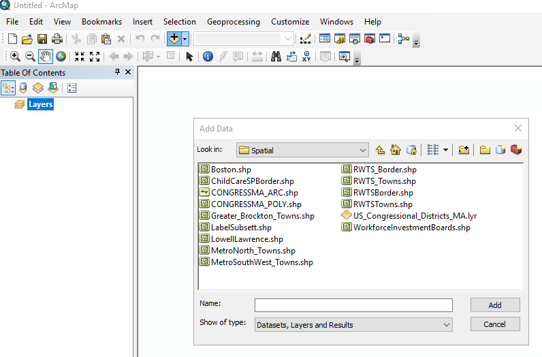Click the Cancel button
Image resolution: width=542 pixels, height=357 pixels.
495,324
